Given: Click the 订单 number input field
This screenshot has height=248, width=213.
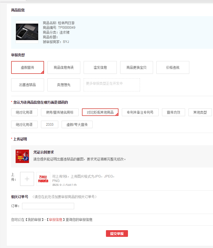Looking at the screenshot, I should coord(48,206).
